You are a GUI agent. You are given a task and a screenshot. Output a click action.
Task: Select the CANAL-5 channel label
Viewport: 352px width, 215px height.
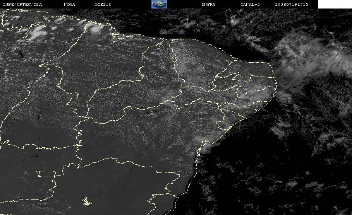click(250, 4)
